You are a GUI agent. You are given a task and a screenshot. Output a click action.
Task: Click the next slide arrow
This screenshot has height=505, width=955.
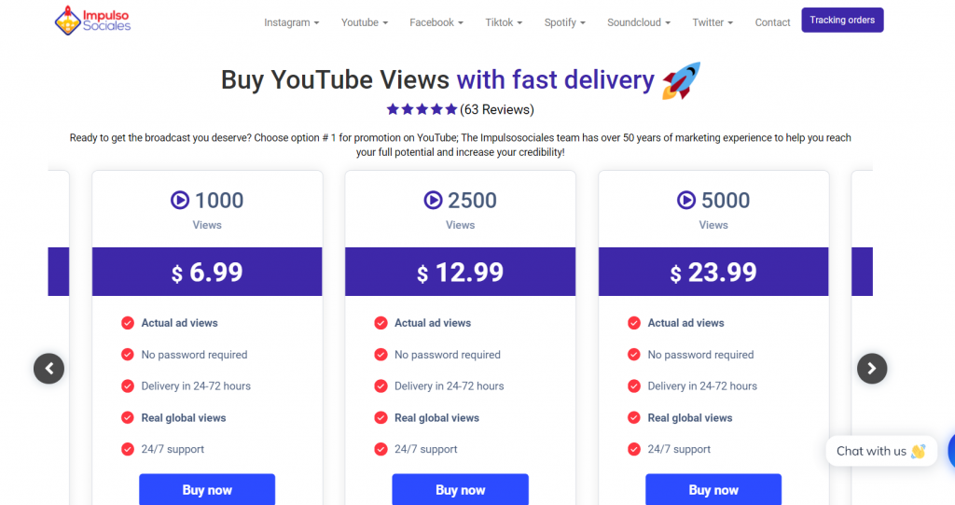(x=872, y=368)
